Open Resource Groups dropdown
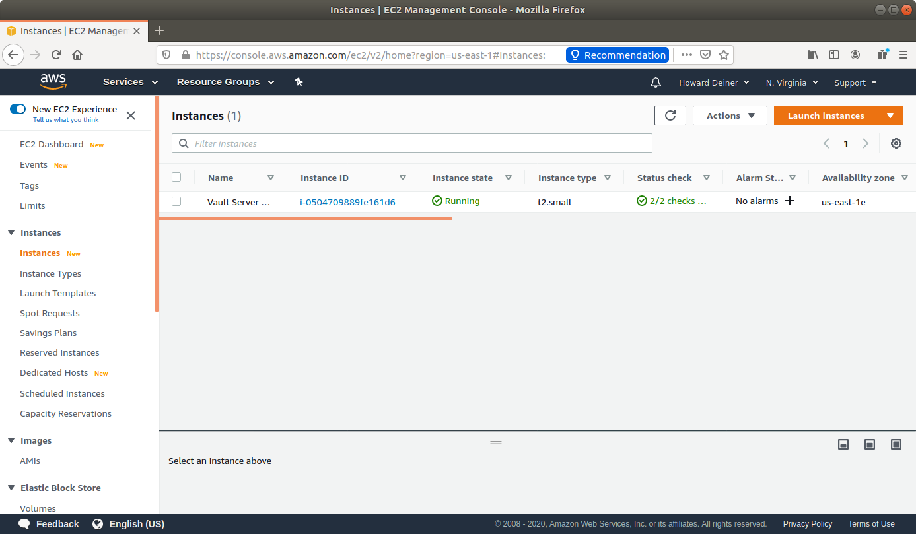916x534 pixels. pyautogui.click(x=225, y=82)
